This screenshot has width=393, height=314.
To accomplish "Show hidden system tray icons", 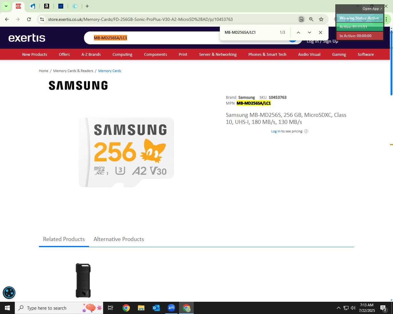I will (339, 308).
